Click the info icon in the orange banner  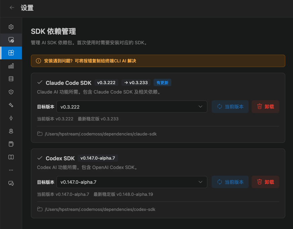click(38, 61)
